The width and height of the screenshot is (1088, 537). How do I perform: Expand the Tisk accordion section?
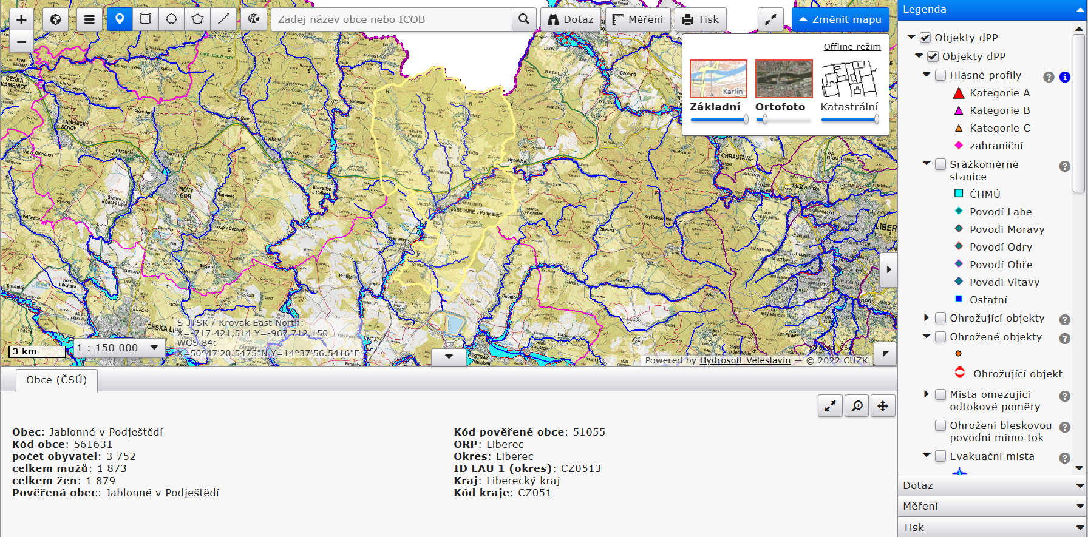tap(993, 527)
